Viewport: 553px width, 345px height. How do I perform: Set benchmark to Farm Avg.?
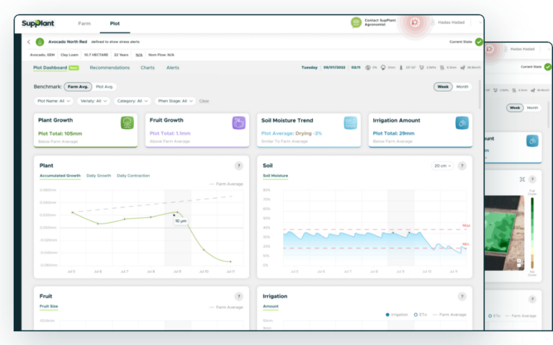(x=77, y=86)
